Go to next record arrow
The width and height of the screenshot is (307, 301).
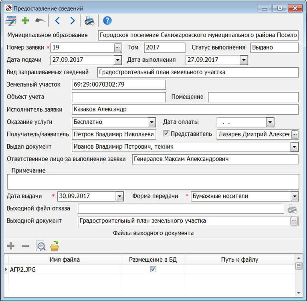tap(72, 21)
